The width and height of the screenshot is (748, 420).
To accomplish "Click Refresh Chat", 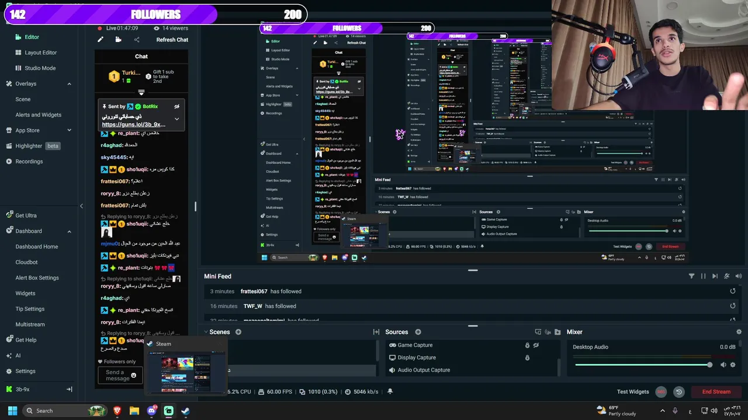I will tap(172, 40).
